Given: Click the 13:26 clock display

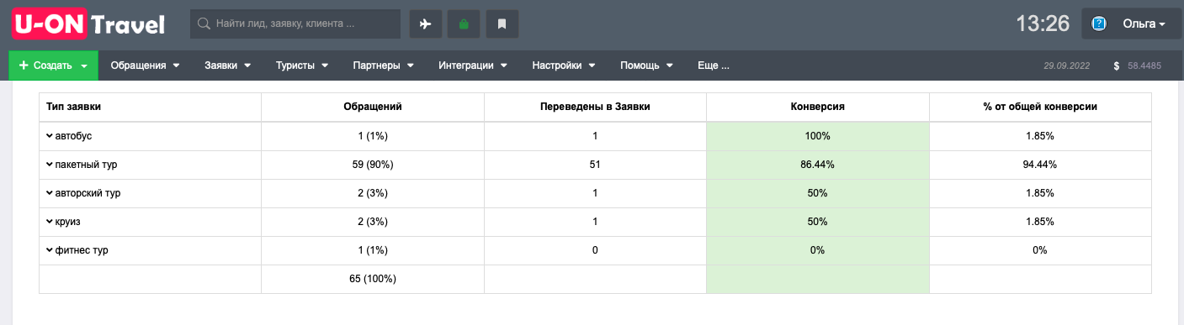Looking at the screenshot, I should tap(1042, 24).
